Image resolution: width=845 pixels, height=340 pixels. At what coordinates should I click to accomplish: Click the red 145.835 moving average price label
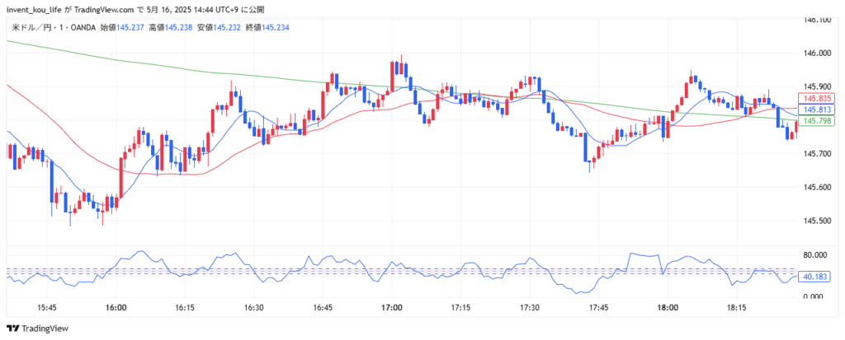click(x=816, y=99)
